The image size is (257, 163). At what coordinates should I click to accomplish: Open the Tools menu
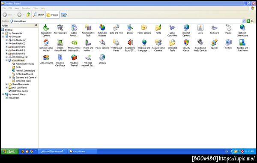pos(36,8)
